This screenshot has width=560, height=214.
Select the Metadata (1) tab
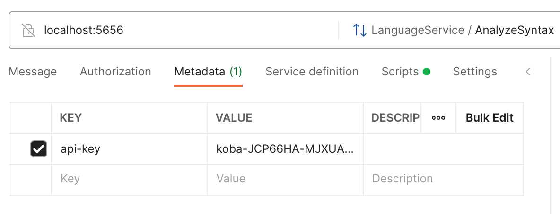pos(208,72)
